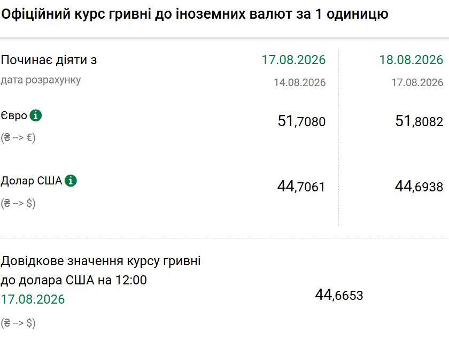
Task: Click the hryvnia to euro symbol hint
Action: pyautogui.click(x=18, y=138)
